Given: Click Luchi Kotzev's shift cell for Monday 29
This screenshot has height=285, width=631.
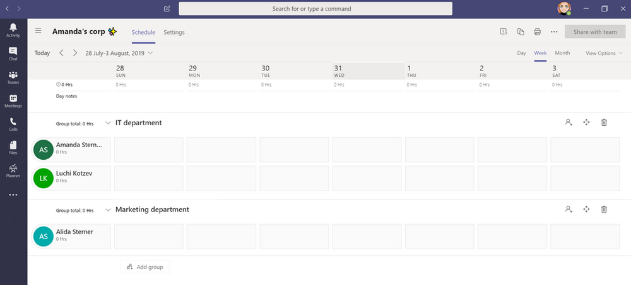Looking at the screenshot, I should (221, 178).
